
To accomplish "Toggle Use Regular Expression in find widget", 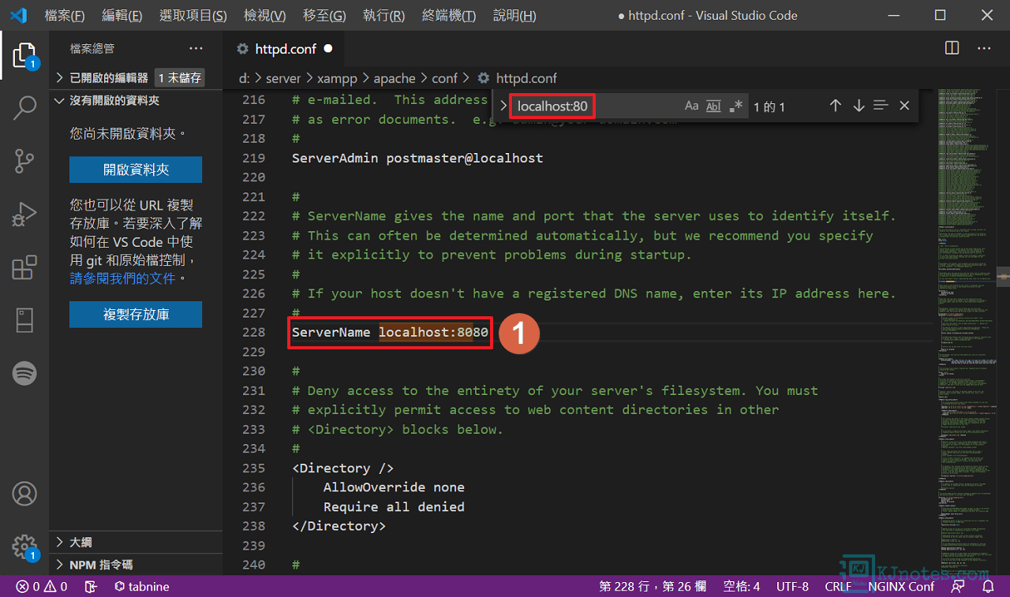I will tap(735, 106).
